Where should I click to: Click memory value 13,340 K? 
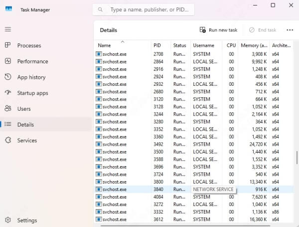point(258,182)
